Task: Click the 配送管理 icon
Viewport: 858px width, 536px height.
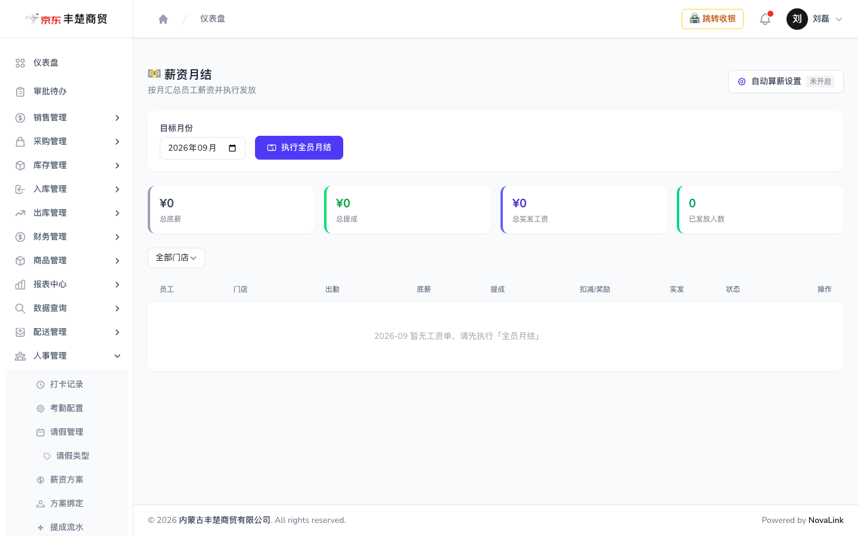Action: (20, 332)
